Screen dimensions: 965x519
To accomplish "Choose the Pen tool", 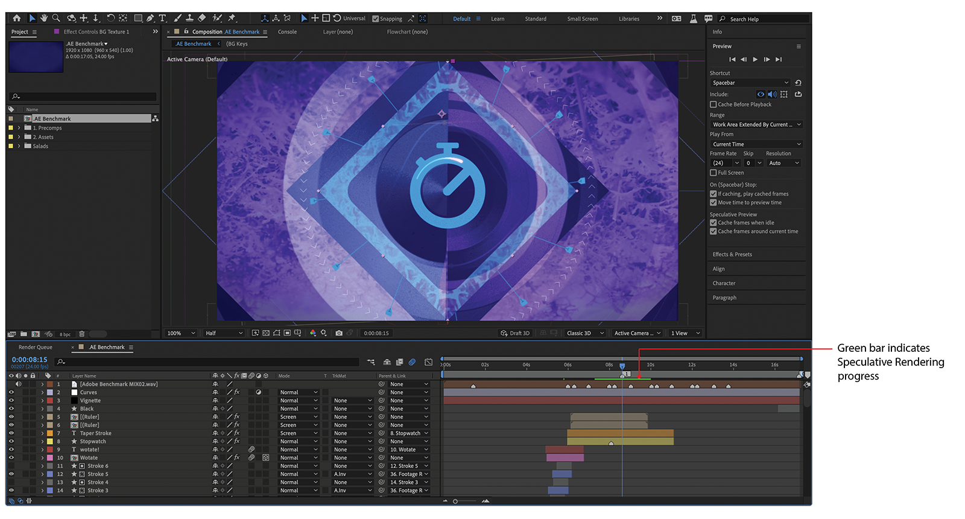I will 150,18.
